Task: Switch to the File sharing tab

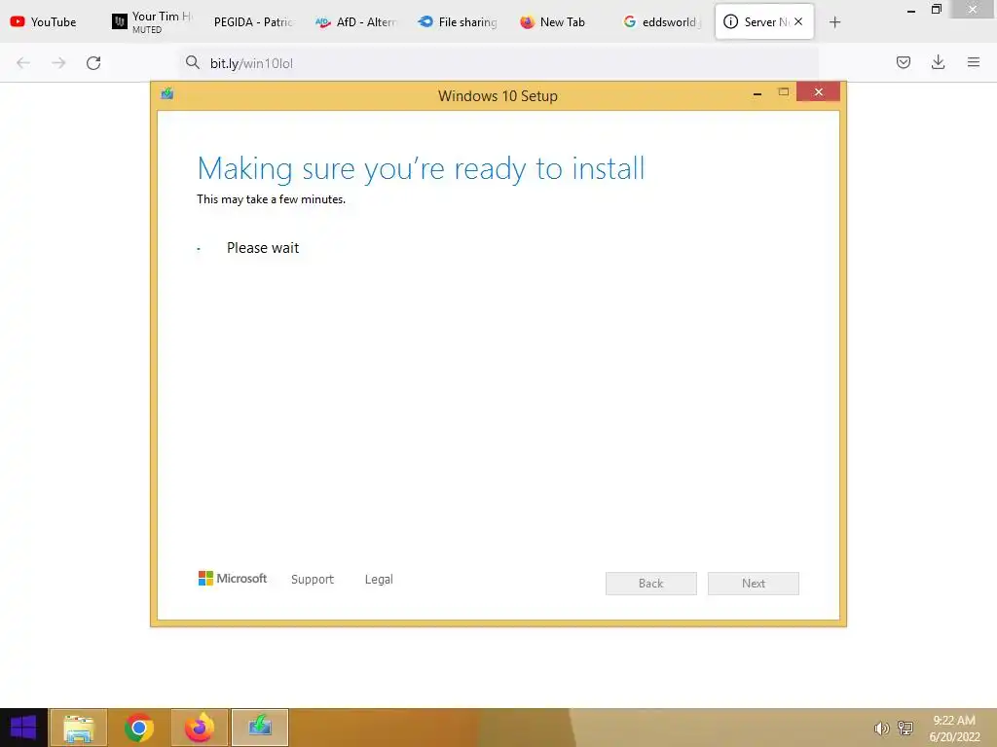Action: (x=458, y=22)
